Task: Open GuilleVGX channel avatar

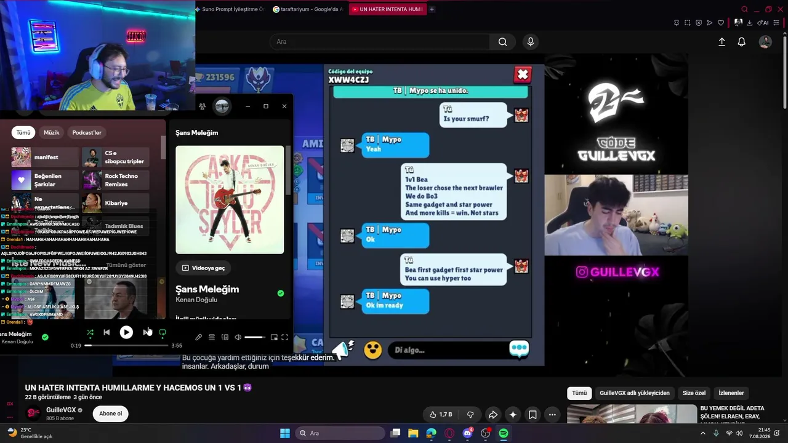Action: [34, 413]
